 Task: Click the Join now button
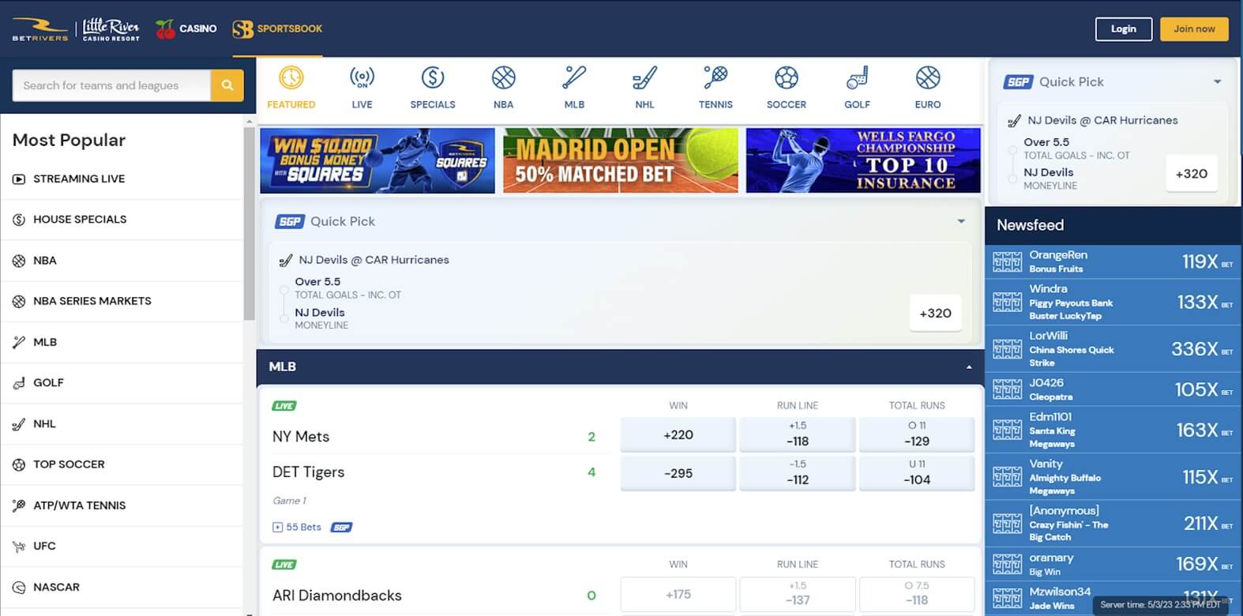coord(1194,29)
